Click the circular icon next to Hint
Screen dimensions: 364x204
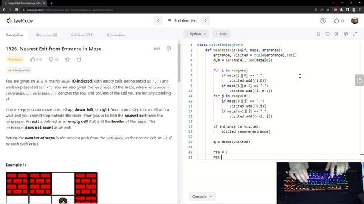tap(168, 49)
